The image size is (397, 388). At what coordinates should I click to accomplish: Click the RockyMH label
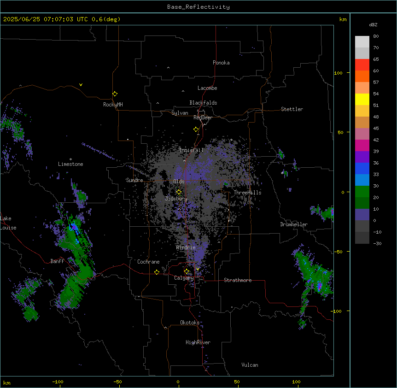(113, 105)
